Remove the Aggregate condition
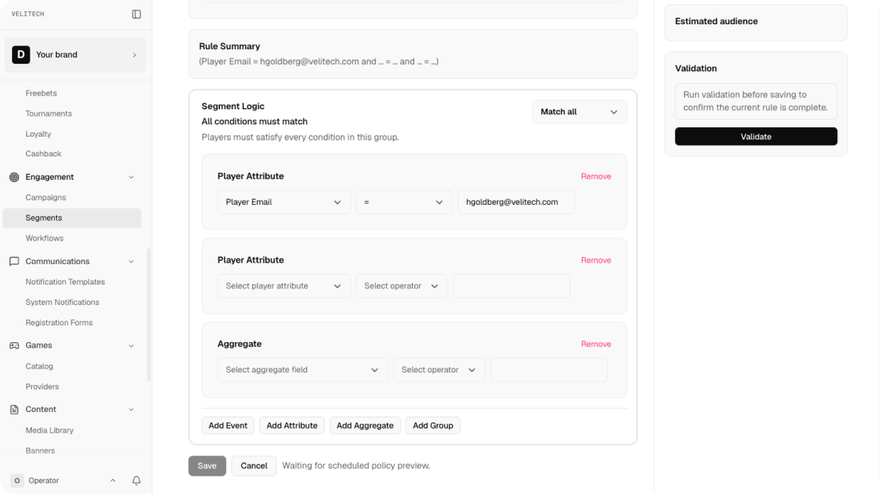This screenshot has height=494, width=880. [596, 344]
